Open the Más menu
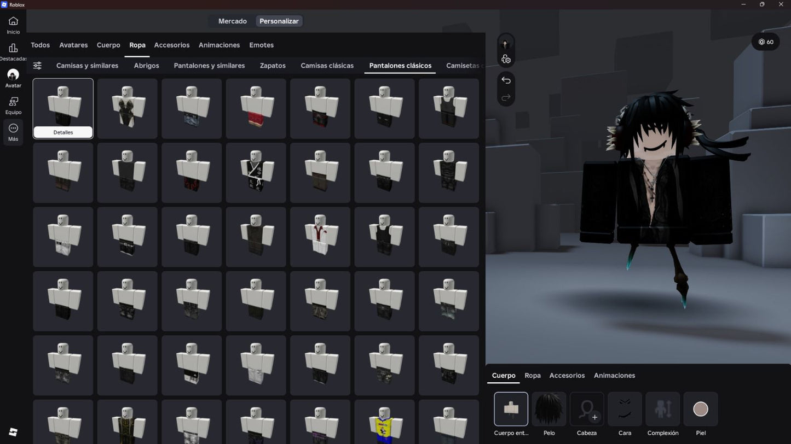 coord(13,132)
